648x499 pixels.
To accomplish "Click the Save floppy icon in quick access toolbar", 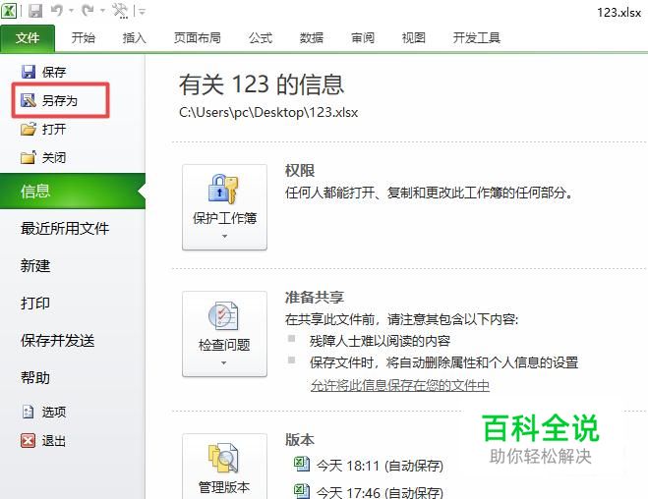I will [35, 11].
